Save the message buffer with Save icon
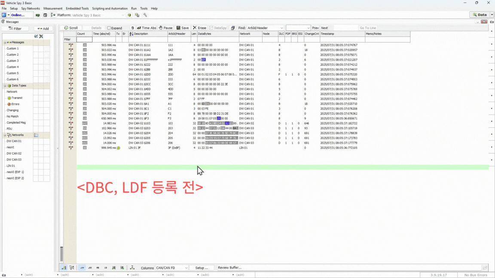This screenshot has height=278, width=495. click(182, 28)
